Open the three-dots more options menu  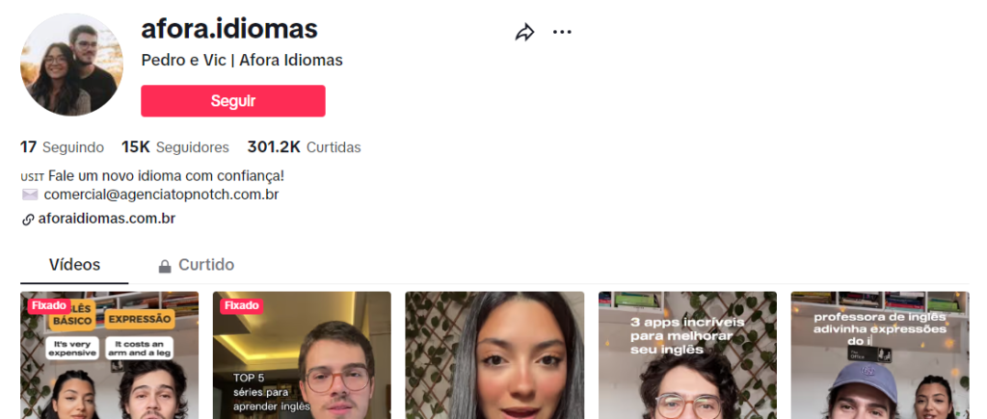pos(562,32)
